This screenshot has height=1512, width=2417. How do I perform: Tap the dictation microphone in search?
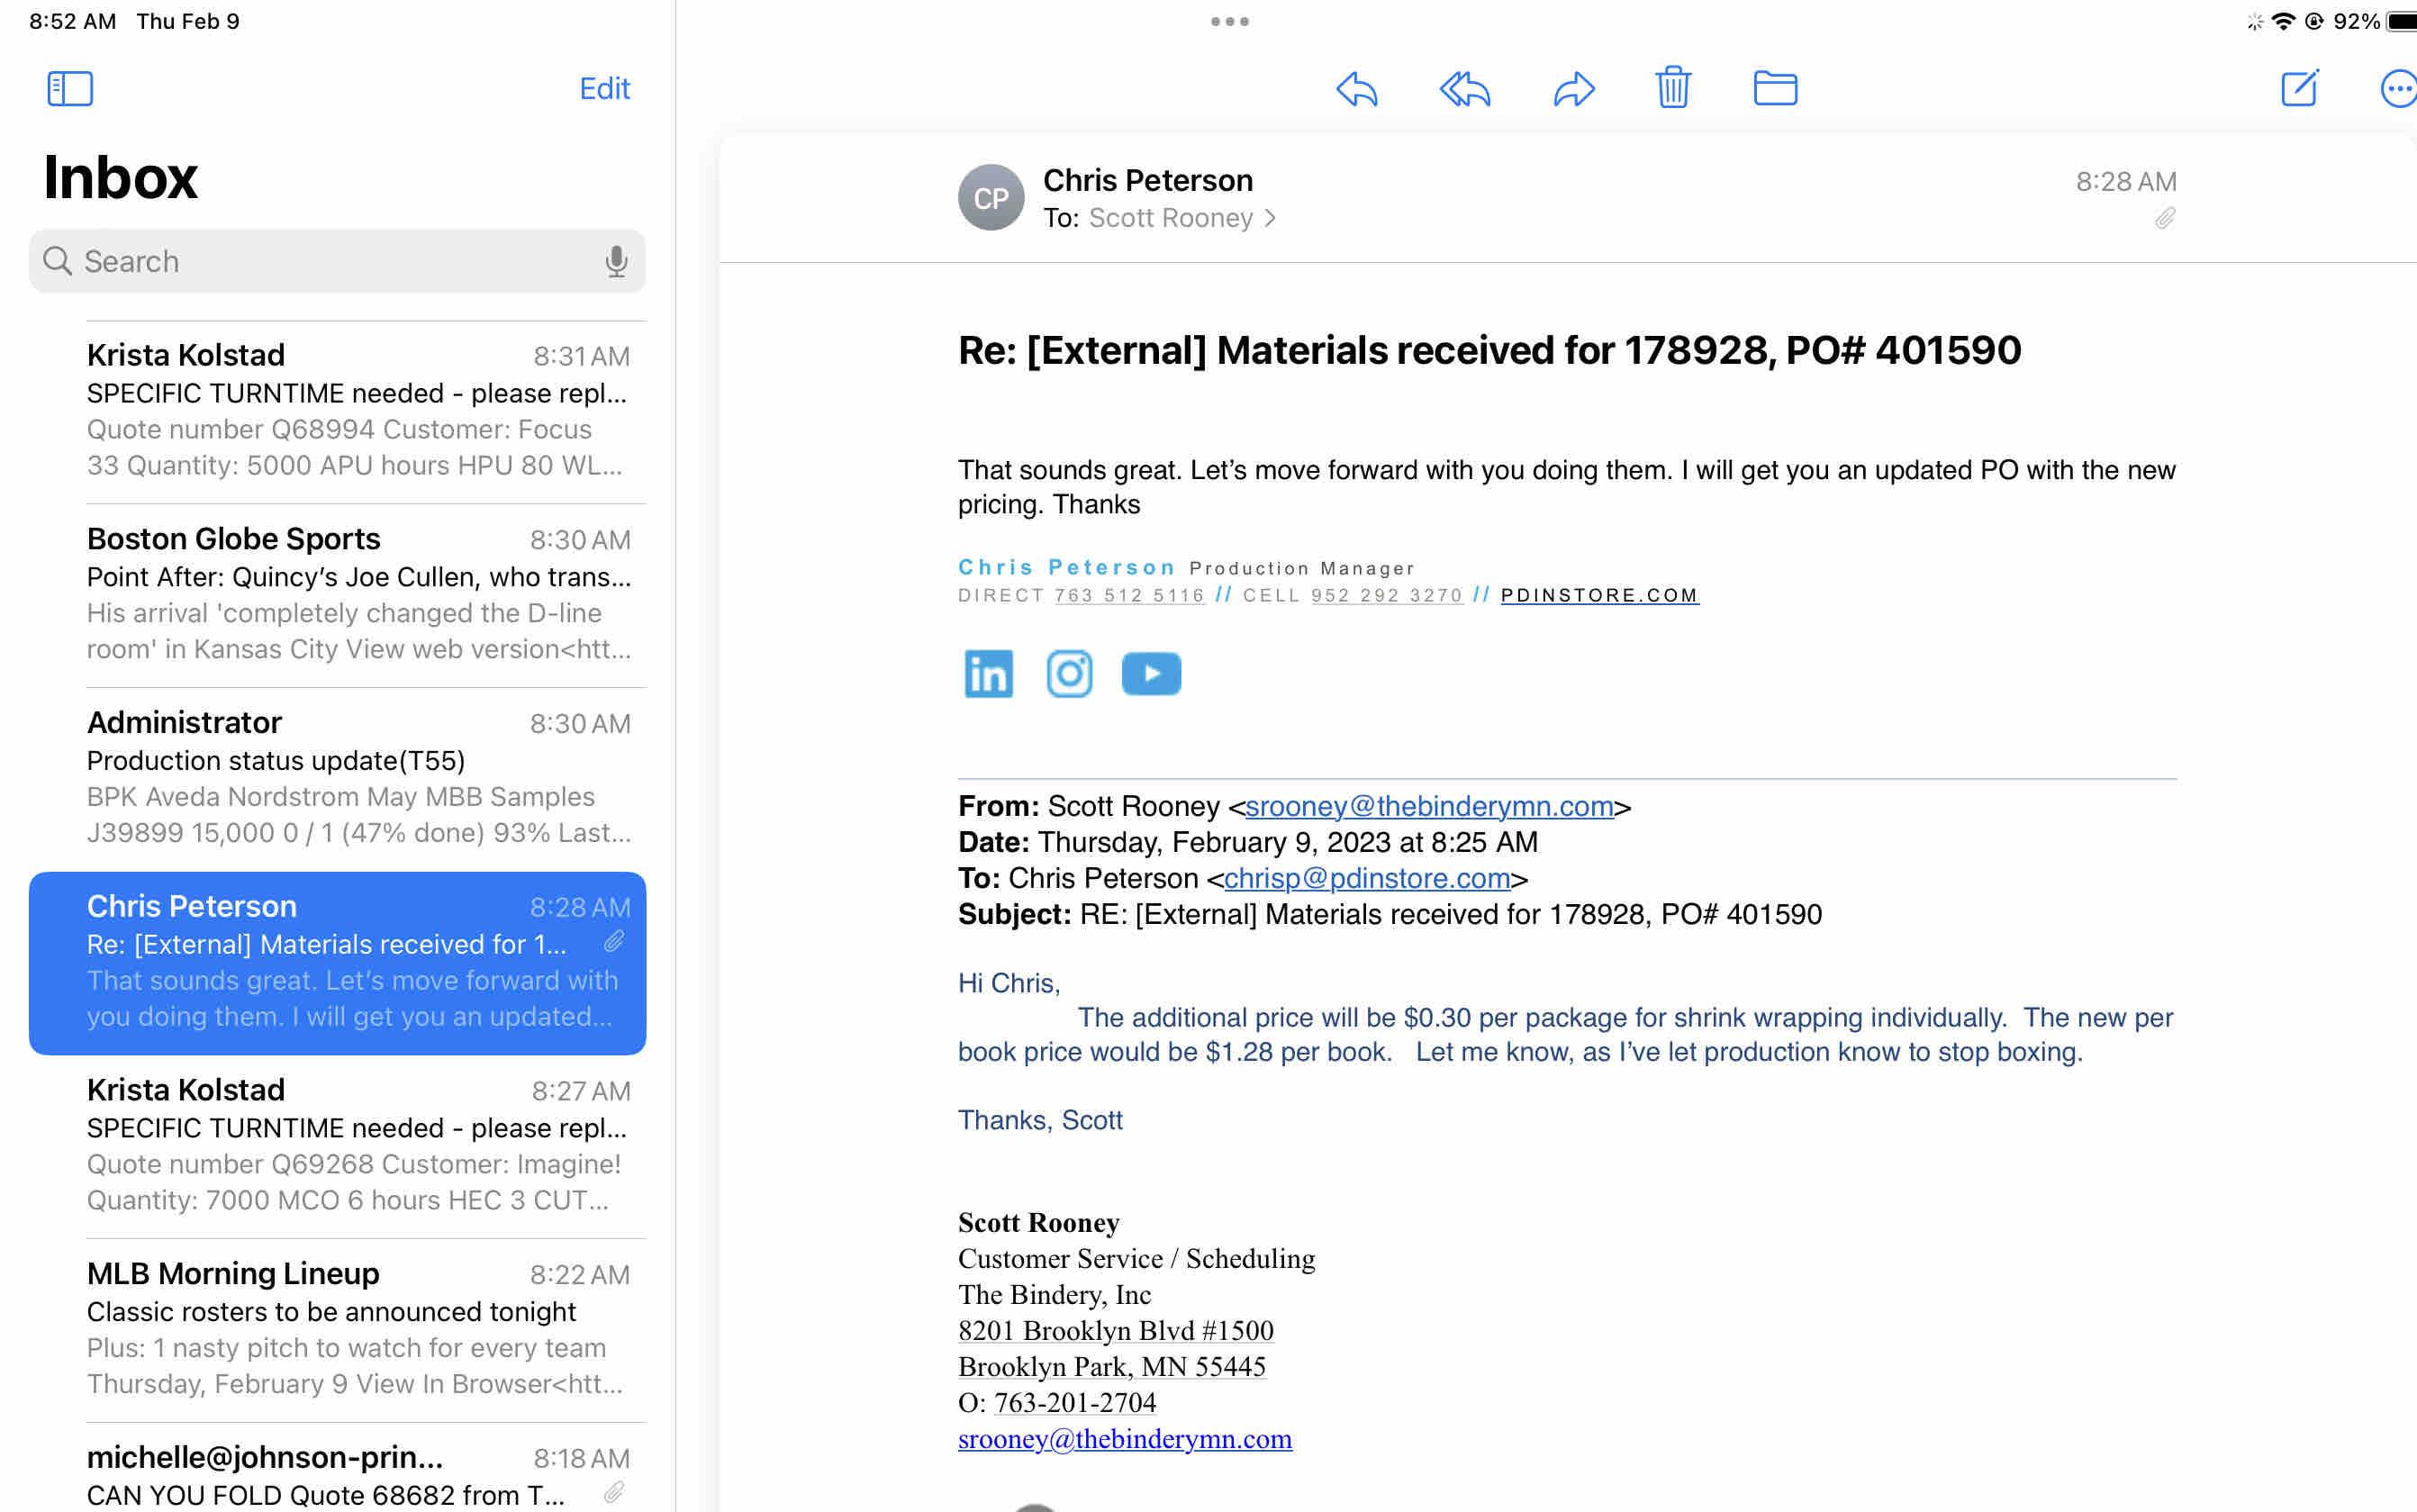(x=616, y=261)
